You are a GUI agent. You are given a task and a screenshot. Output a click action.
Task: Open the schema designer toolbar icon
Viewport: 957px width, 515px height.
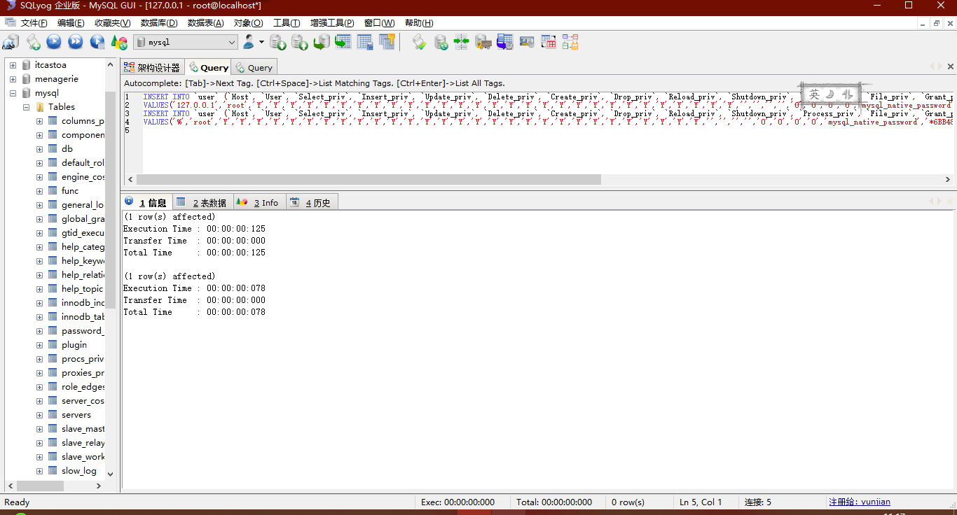[570, 42]
